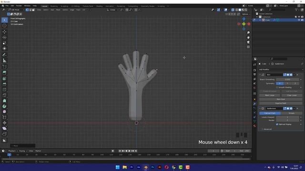The image size is (305, 171).
Task: Open the Vertex menu in viewport header
Action: pos(65,9)
